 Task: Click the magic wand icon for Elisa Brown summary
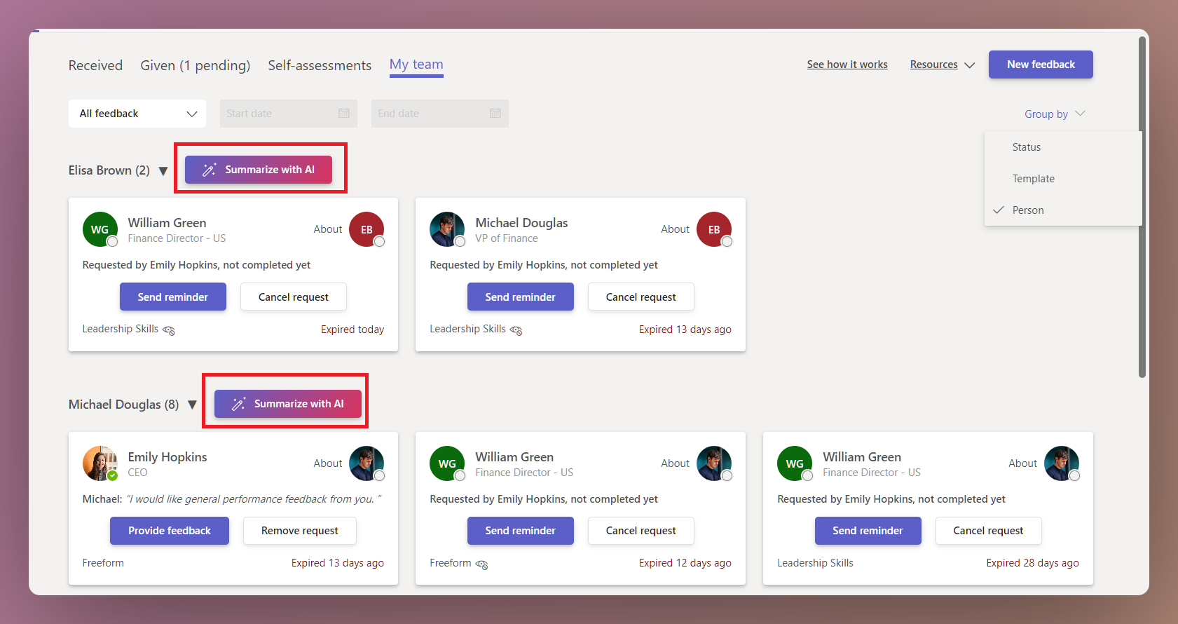[x=209, y=170]
